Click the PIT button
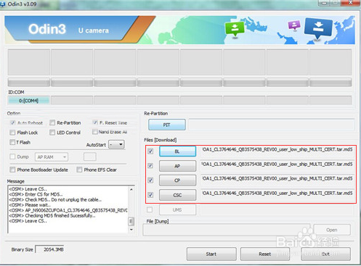The height and width of the screenshot is (266, 361). click(x=167, y=125)
